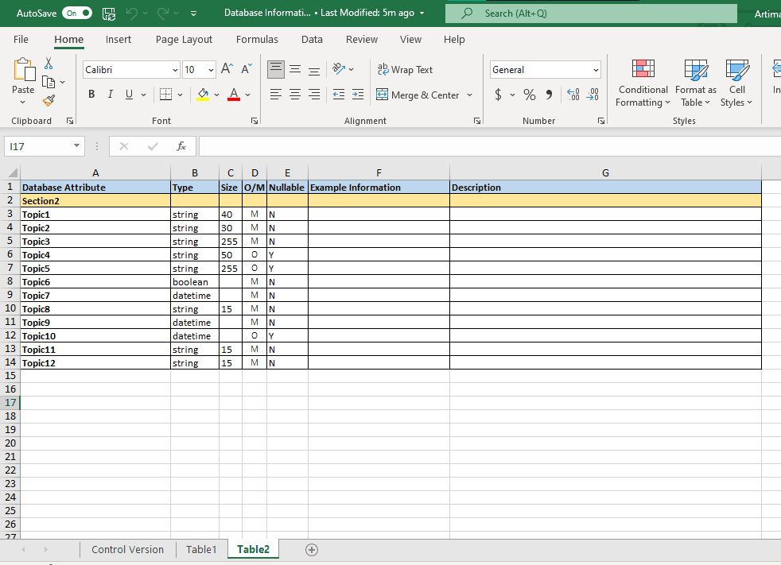The width and height of the screenshot is (781, 565).
Task: Click the Increase Decimal icon
Action: 573,95
